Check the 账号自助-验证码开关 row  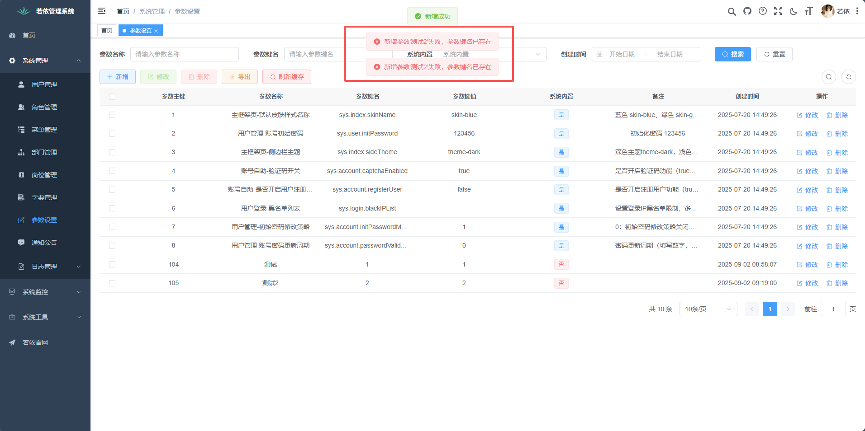point(112,171)
